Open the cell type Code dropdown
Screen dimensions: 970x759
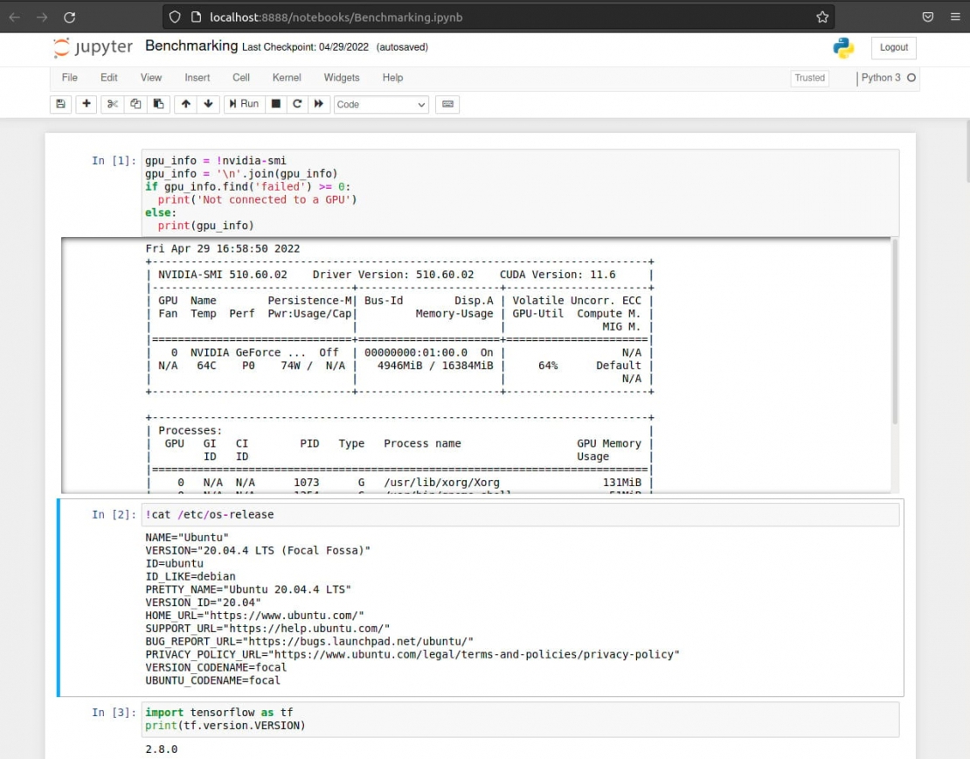(381, 104)
